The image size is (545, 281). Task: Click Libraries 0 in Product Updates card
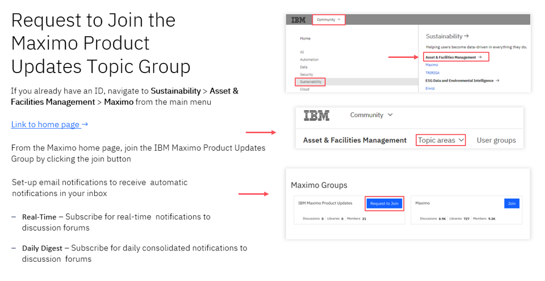335,219
